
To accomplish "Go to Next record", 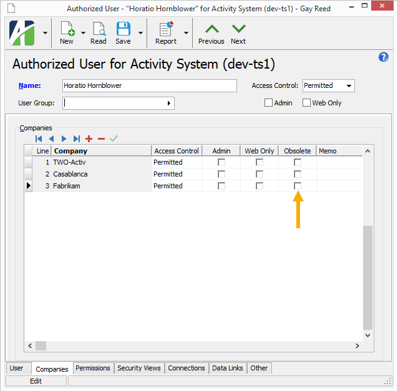I will 238,34.
